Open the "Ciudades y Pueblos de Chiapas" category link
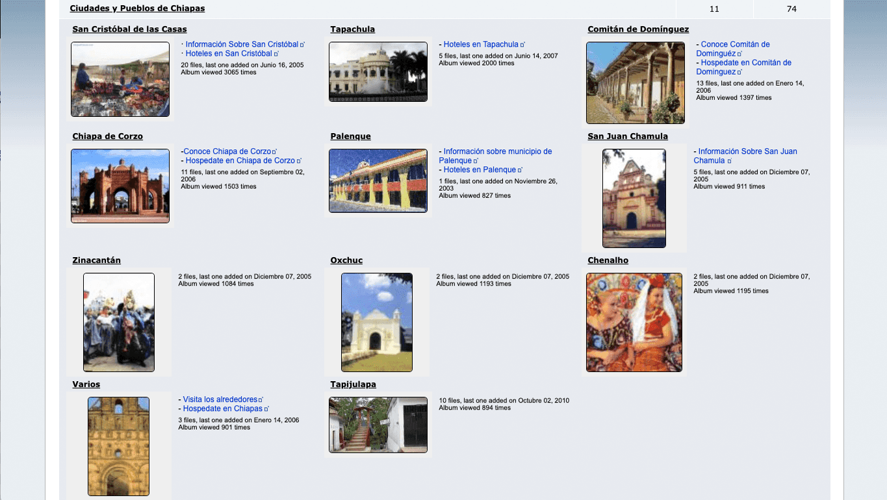This screenshot has height=500, width=887. [x=136, y=8]
